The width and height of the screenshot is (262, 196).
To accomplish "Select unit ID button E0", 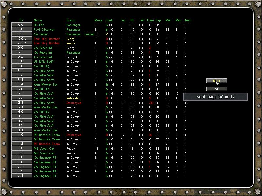I will pyautogui.click(x=22, y=61).
